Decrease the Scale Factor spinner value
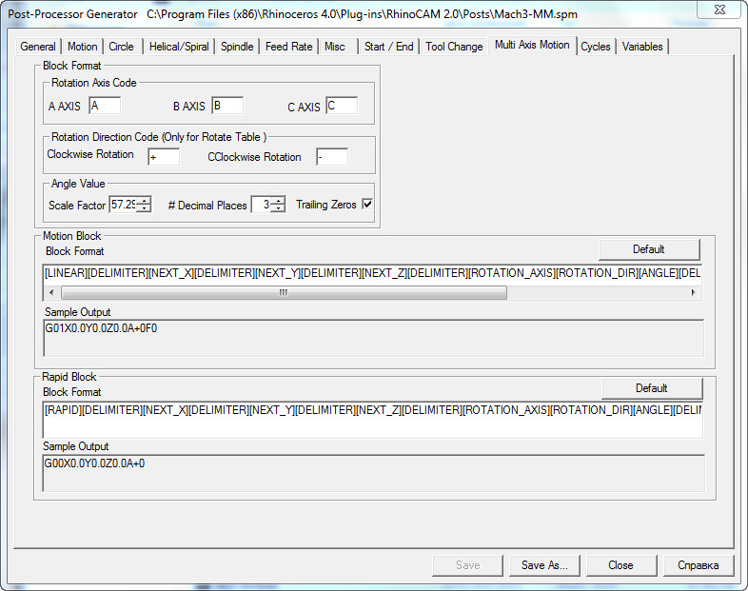Screen dimensions: 748x591 tap(144, 209)
